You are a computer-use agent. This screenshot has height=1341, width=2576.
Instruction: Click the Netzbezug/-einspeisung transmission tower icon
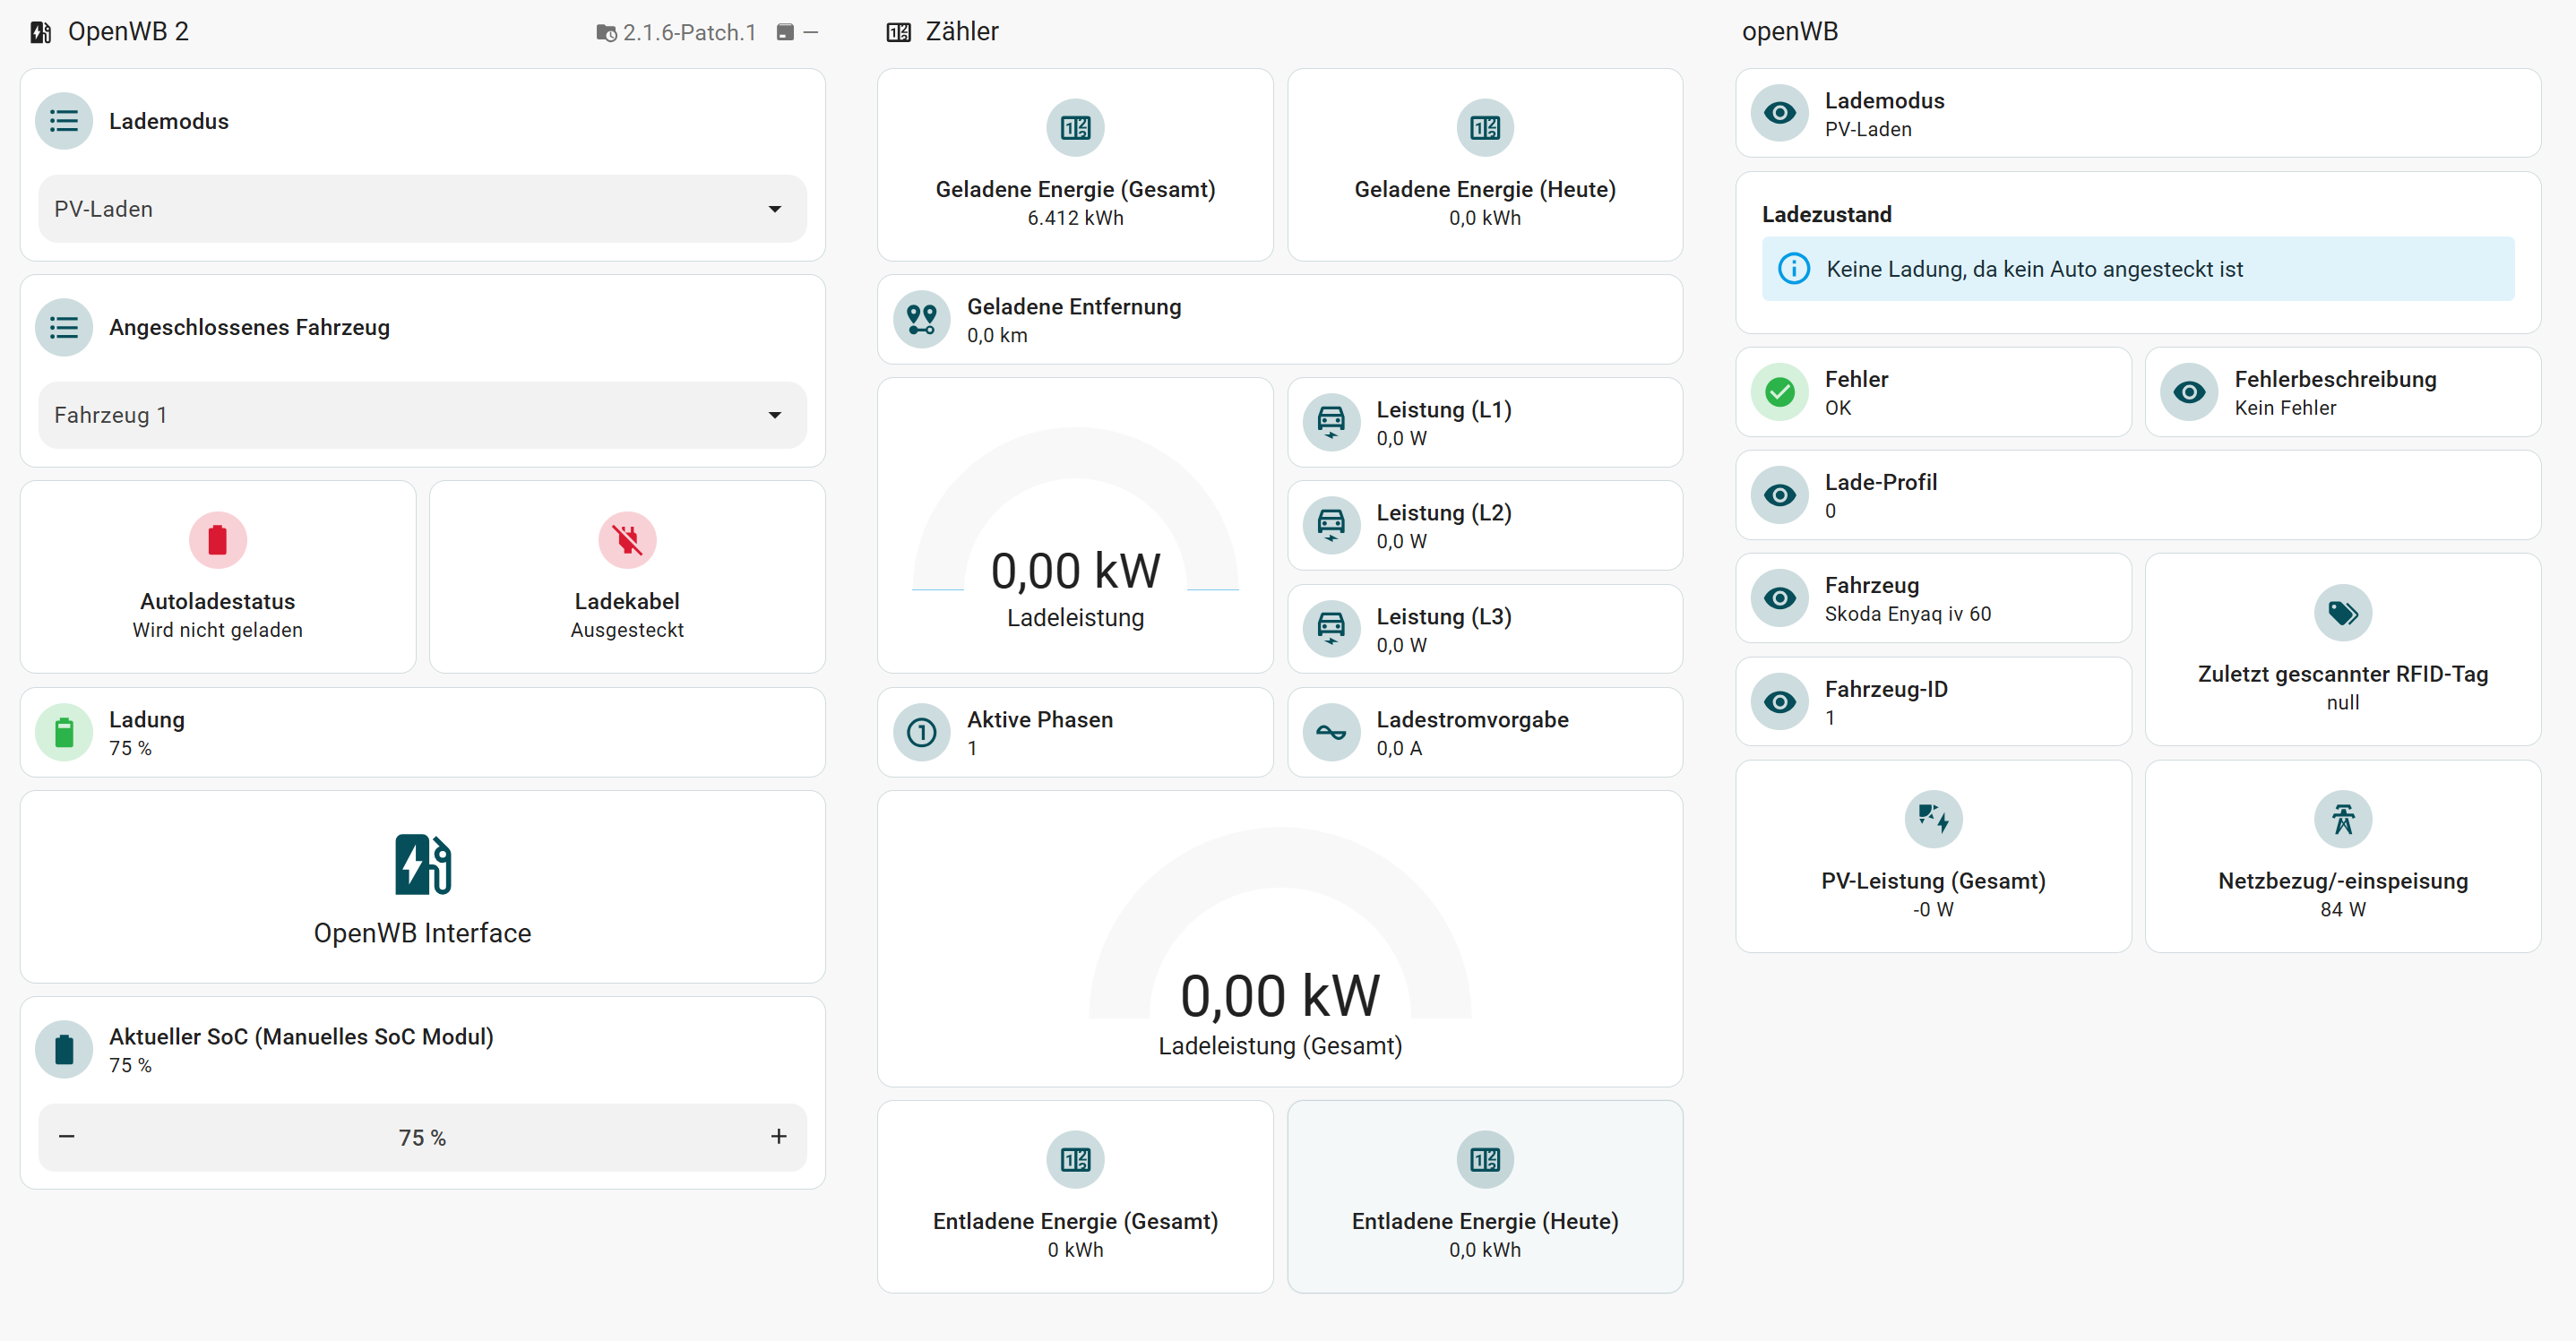2342,820
